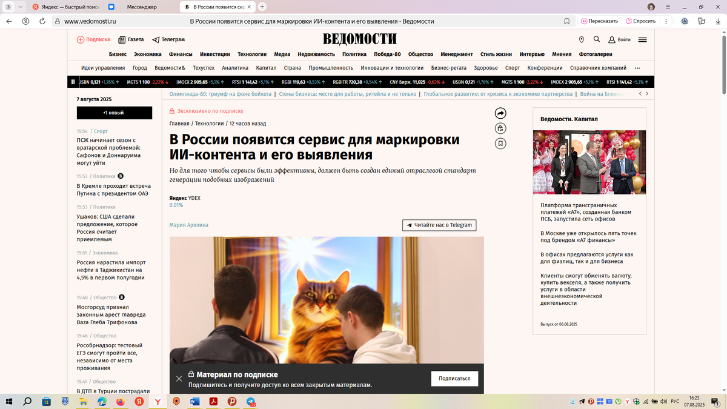This screenshot has width=727, height=409.
Task: Switch to the Политика section
Action: (x=354, y=54)
